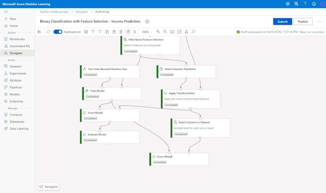
Task: Click the refresh pipeline icon
Action: click(x=48, y=32)
